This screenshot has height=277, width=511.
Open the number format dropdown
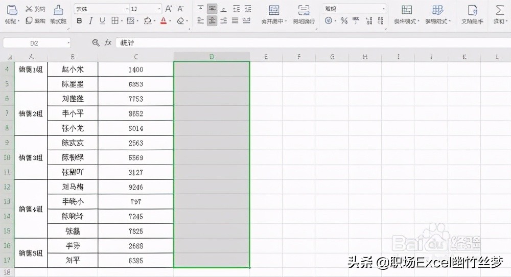click(384, 9)
